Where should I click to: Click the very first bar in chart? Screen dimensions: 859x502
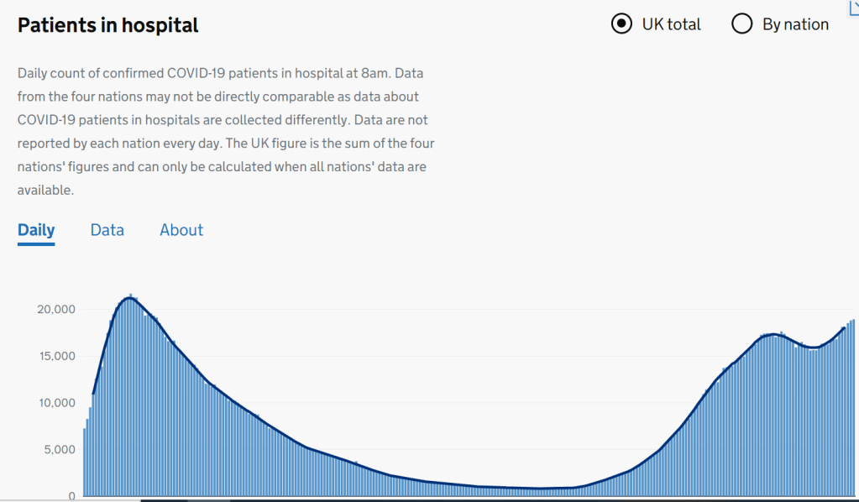point(85,462)
